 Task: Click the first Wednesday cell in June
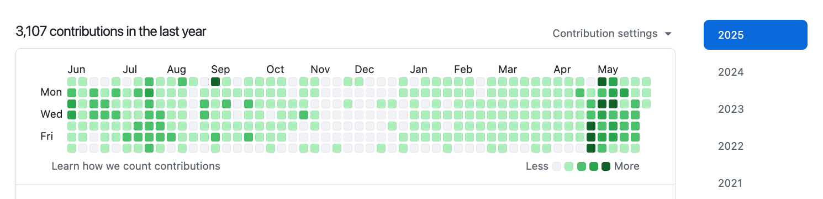pyautogui.click(x=72, y=115)
